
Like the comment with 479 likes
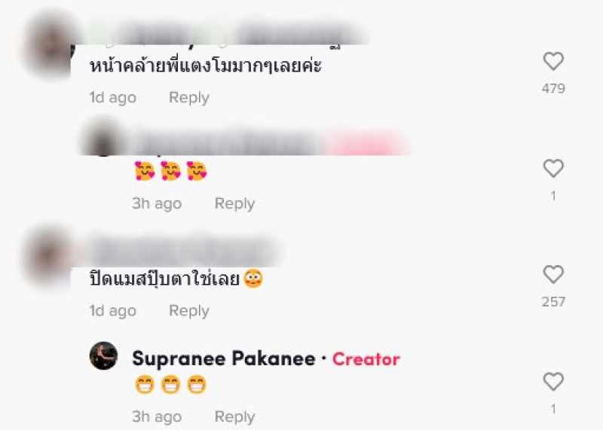click(553, 61)
